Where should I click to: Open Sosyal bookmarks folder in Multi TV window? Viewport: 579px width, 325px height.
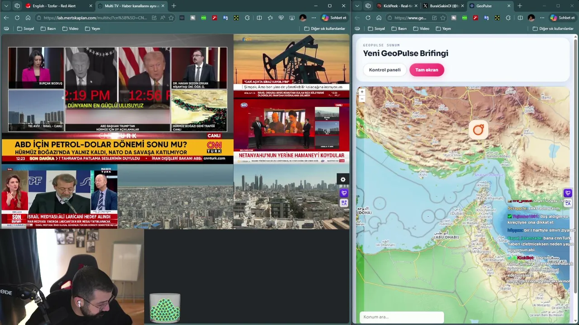pyautogui.click(x=25, y=28)
